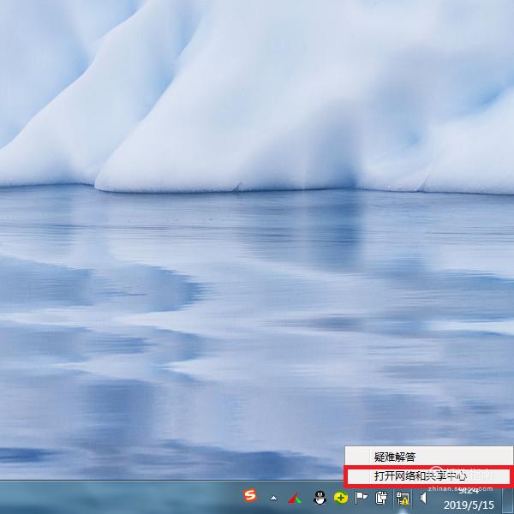Click the power plug battery tray icon
The width and height of the screenshot is (514, 514).
[x=381, y=498]
